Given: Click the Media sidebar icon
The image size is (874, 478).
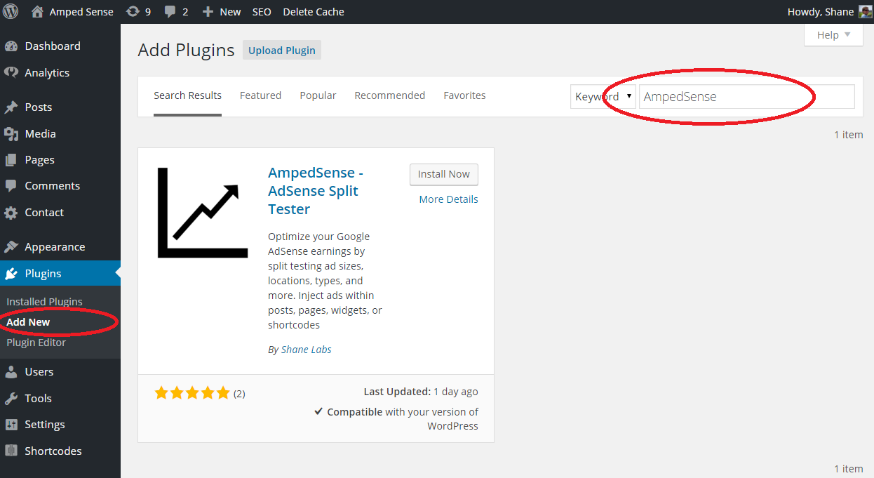Looking at the screenshot, I should click(x=11, y=134).
